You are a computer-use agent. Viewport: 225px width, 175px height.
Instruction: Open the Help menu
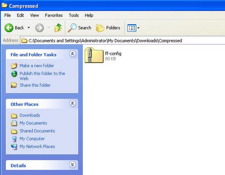coord(89,15)
